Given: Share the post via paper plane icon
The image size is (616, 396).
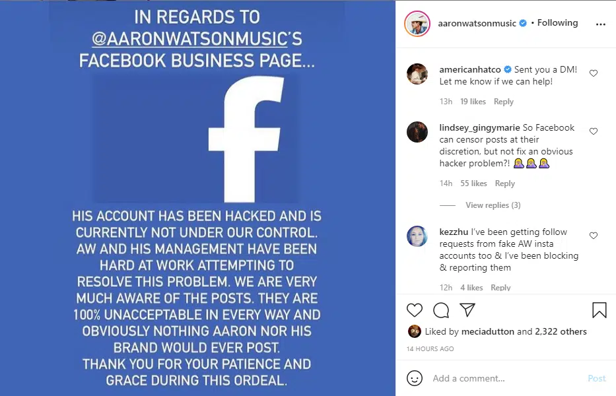Looking at the screenshot, I should click(467, 310).
